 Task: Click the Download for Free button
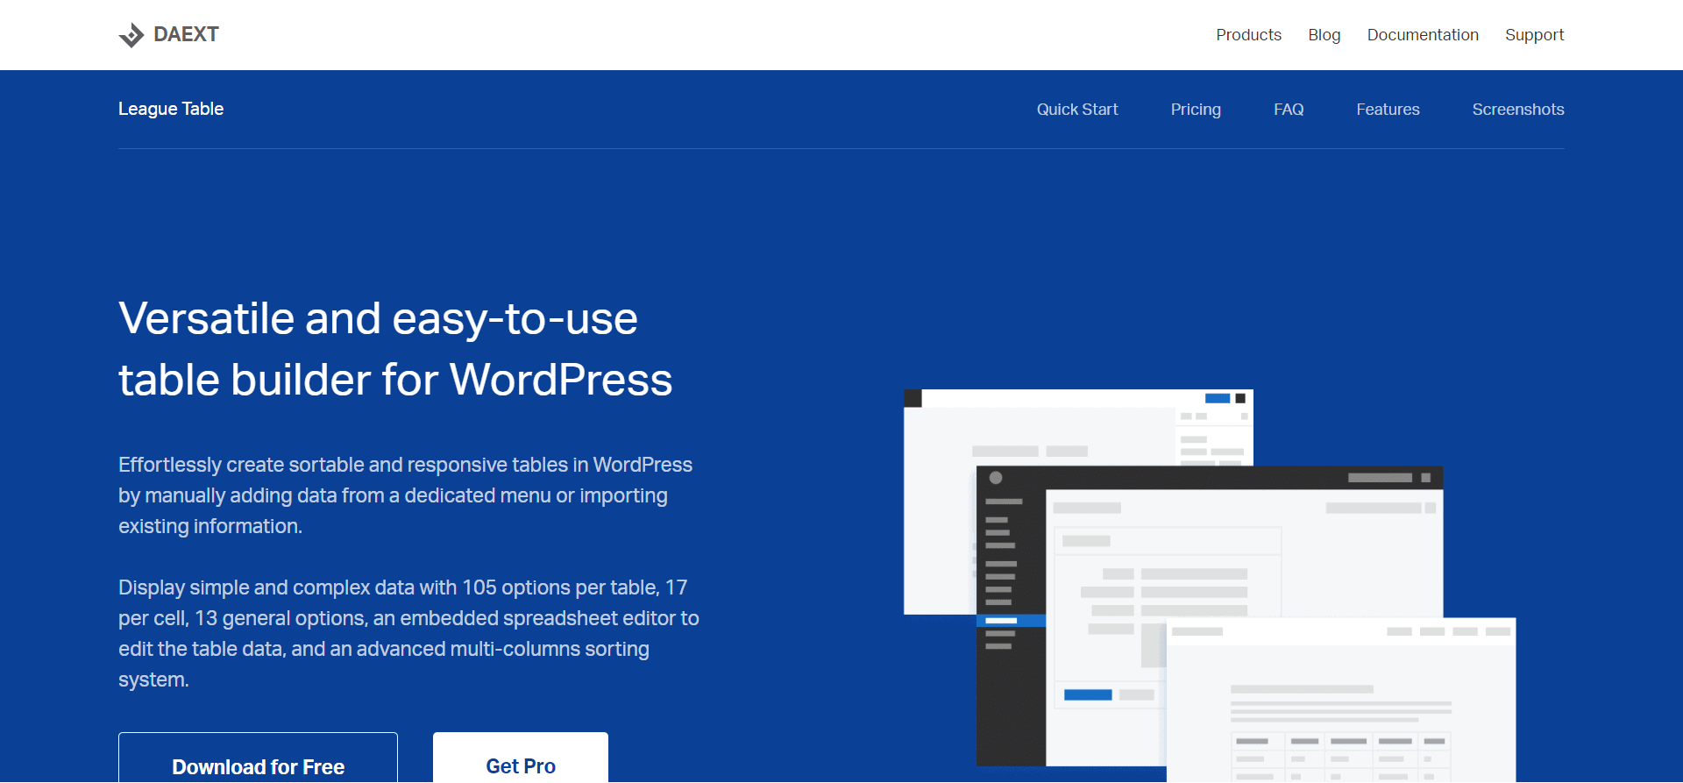coord(258,758)
